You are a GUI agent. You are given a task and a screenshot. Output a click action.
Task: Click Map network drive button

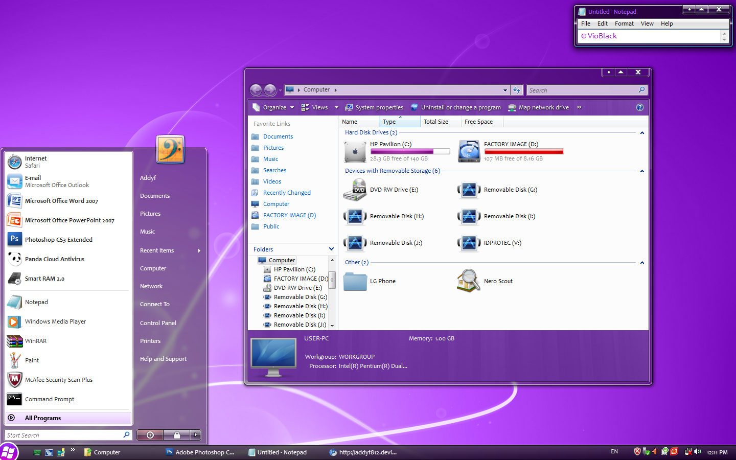(x=538, y=107)
